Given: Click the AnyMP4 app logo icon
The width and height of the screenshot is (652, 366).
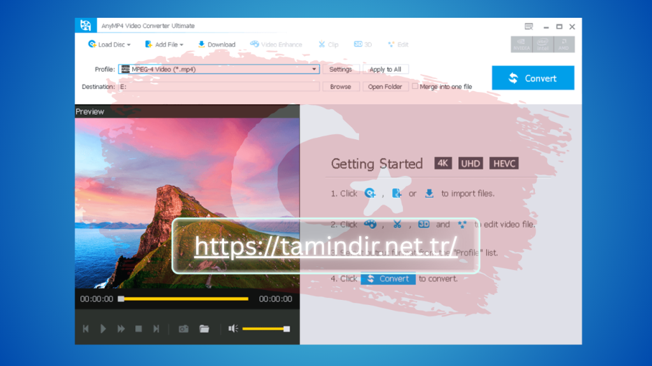Looking at the screenshot, I should click(x=86, y=25).
